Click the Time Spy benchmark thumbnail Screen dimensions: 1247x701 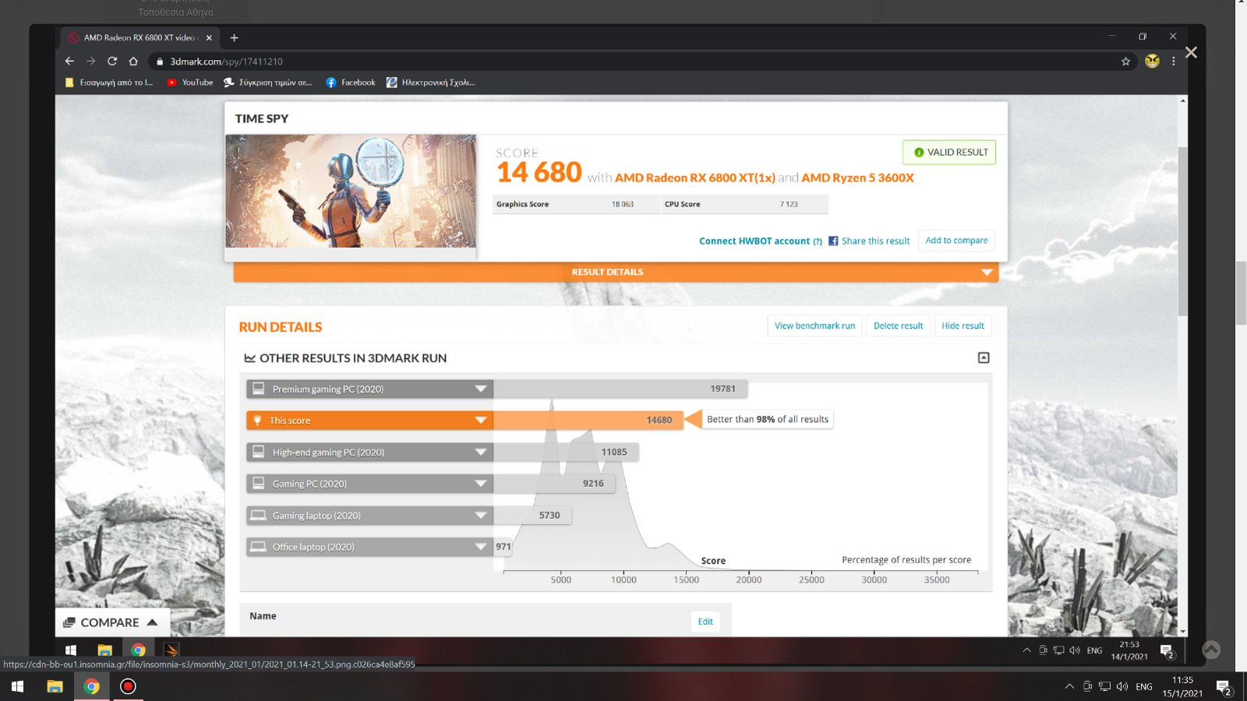[x=351, y=191]
